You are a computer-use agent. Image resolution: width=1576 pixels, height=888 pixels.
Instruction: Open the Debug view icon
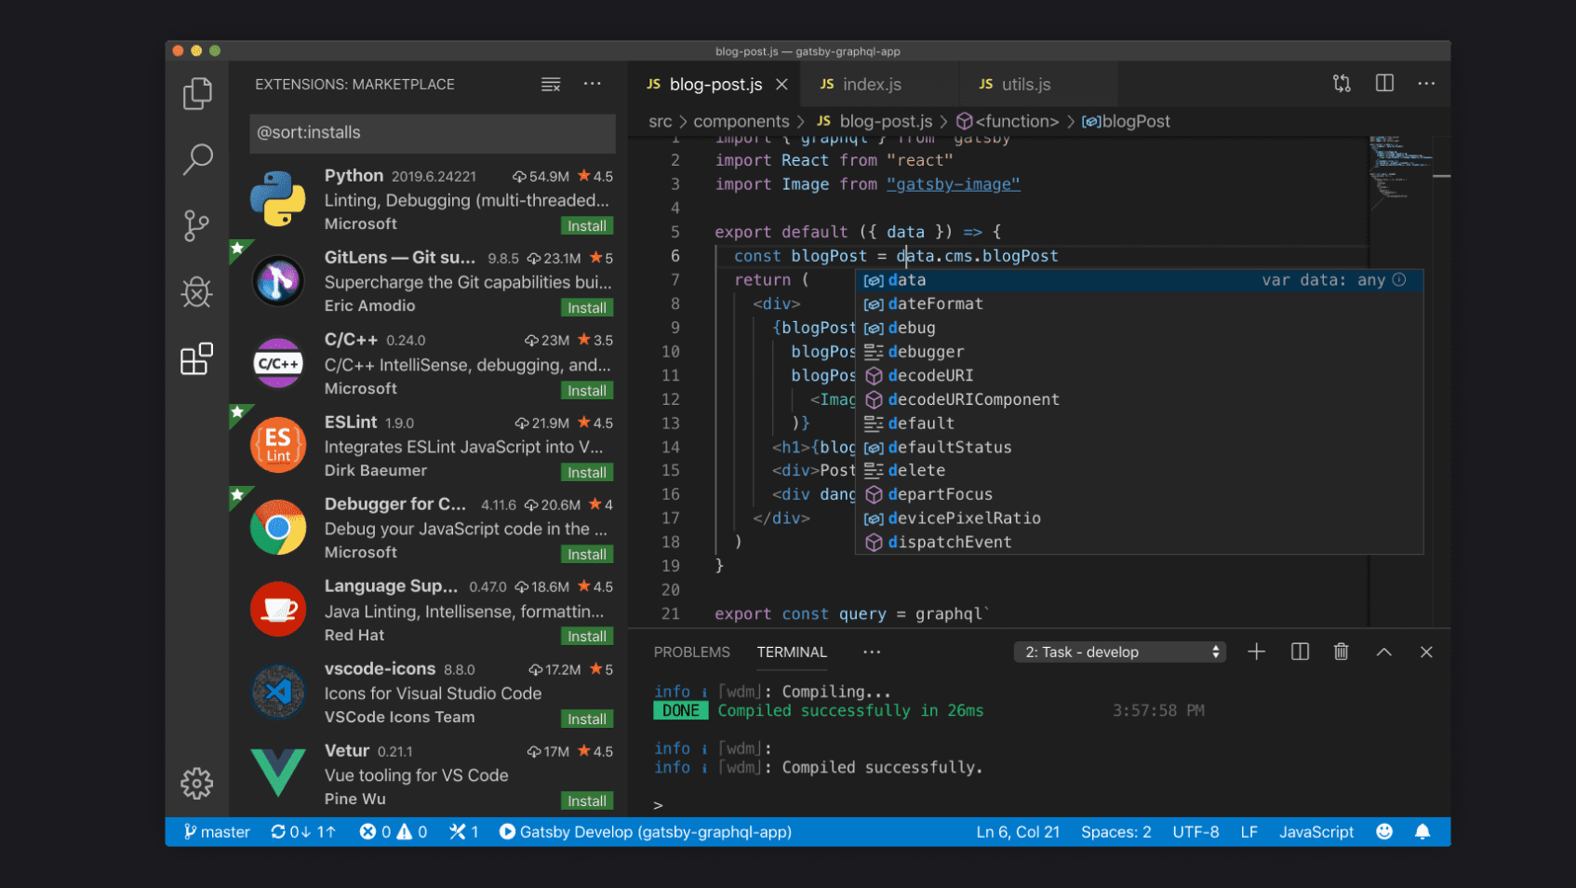196,292
